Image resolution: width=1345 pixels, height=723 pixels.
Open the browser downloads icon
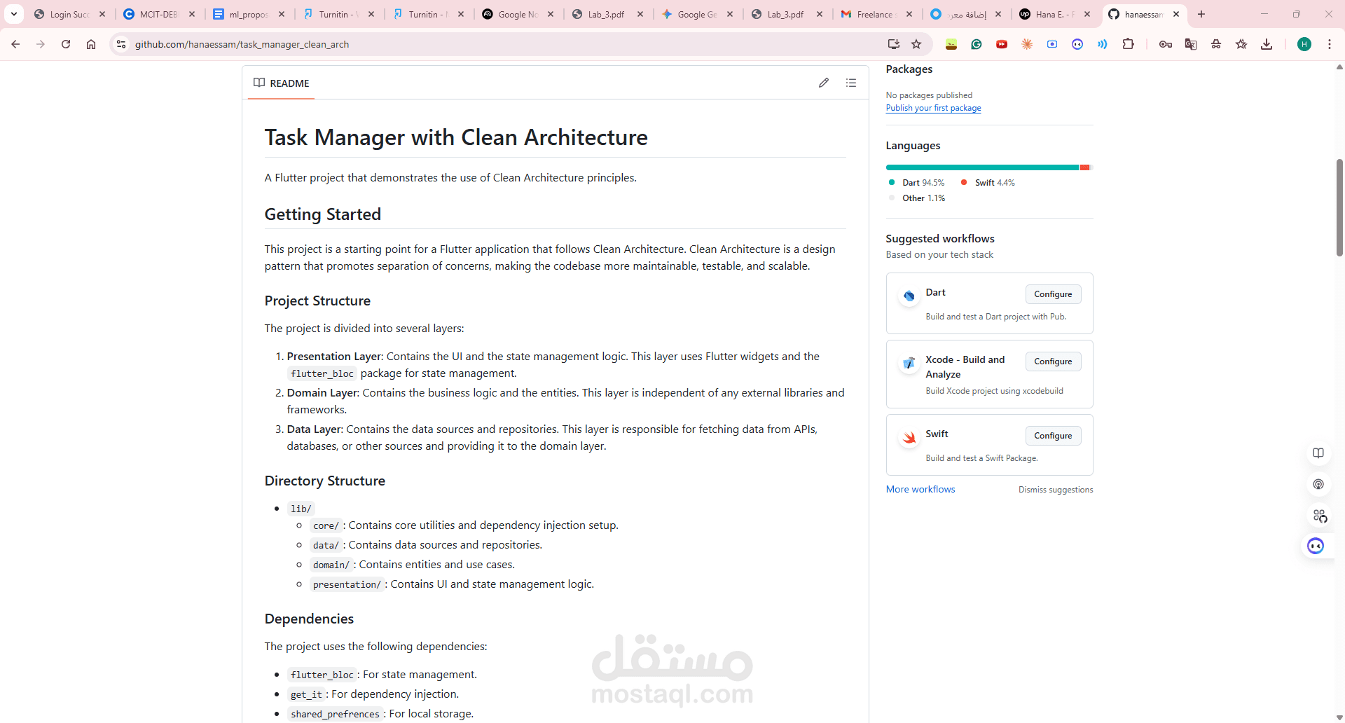1267,44
